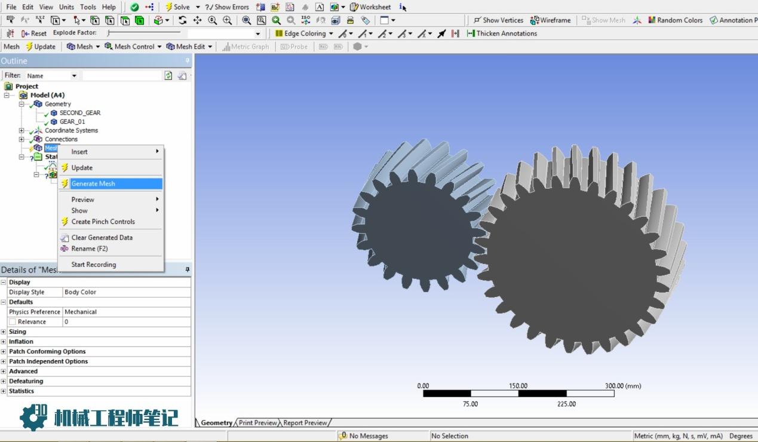This screenshot has height=442, width=758.
Task: Select the Zoom tool
Action: coord(213,20)
